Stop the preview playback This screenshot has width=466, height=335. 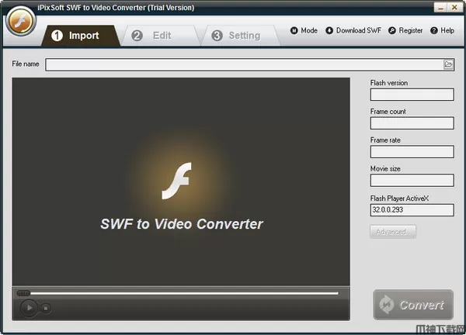coord(46,309)
